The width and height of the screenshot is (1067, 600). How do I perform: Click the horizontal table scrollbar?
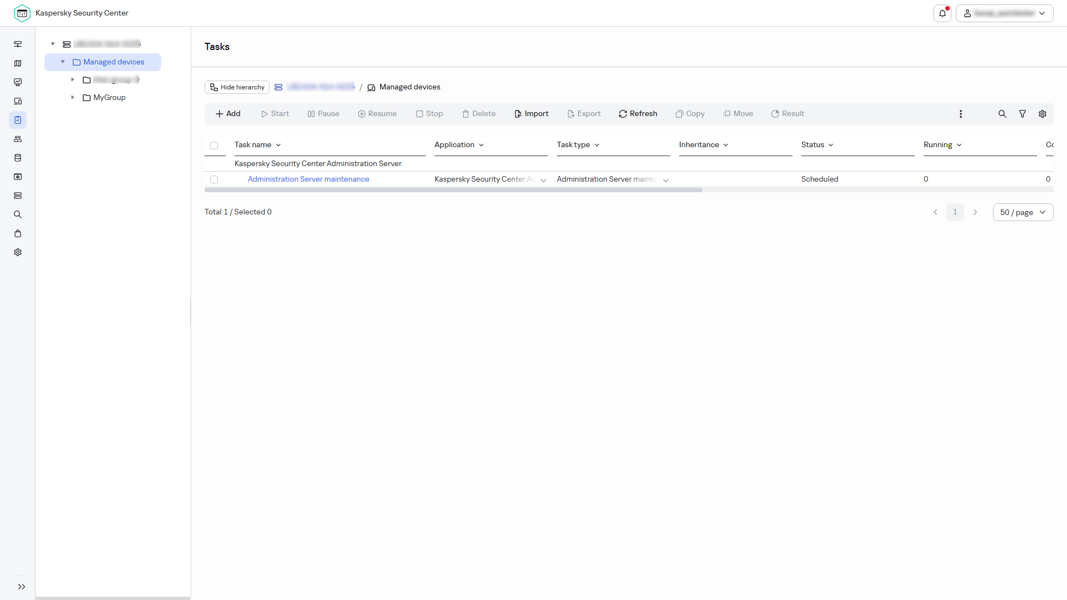click(453, 190)
